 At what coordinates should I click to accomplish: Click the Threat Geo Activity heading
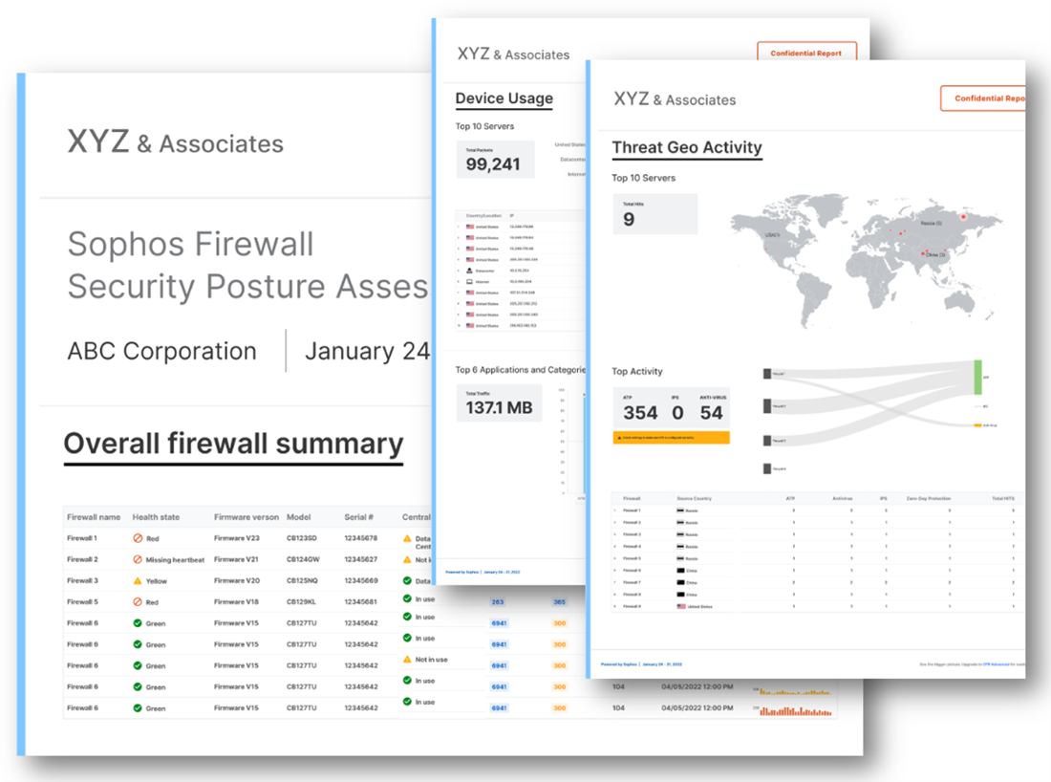687,147
